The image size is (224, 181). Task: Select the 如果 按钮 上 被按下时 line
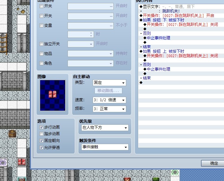click(181, 51)
